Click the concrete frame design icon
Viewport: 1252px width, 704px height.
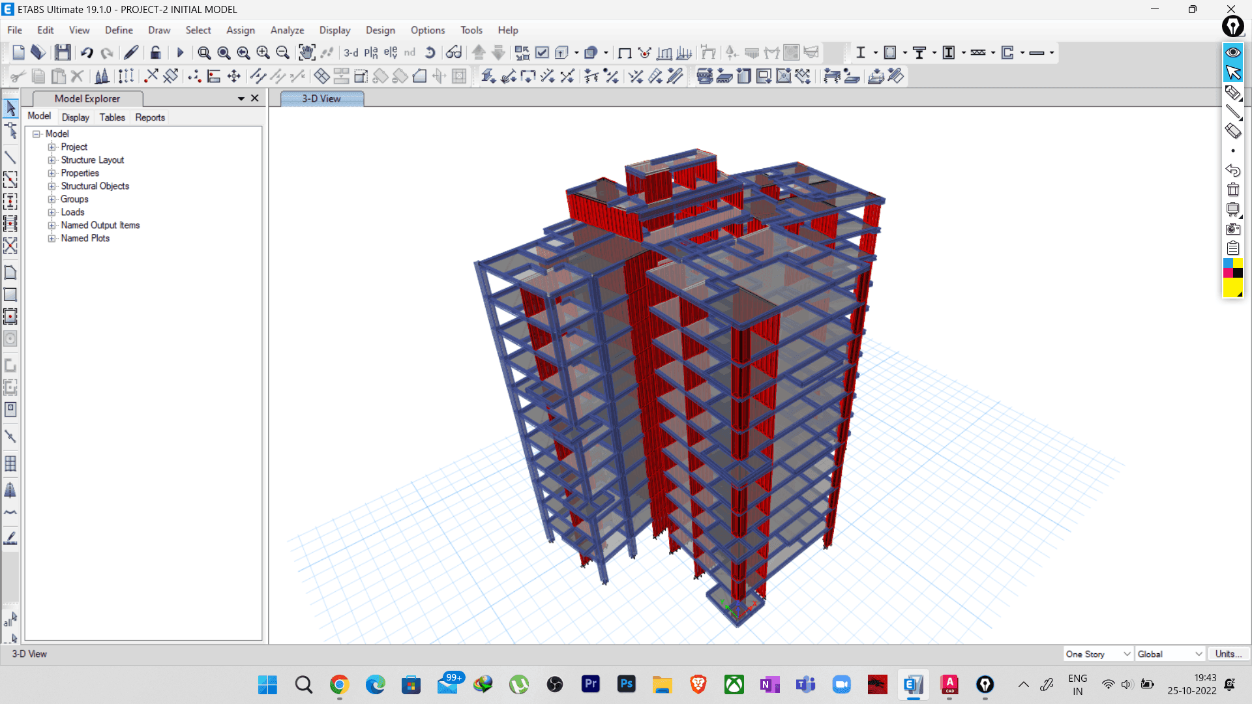[x=890, y=53]
